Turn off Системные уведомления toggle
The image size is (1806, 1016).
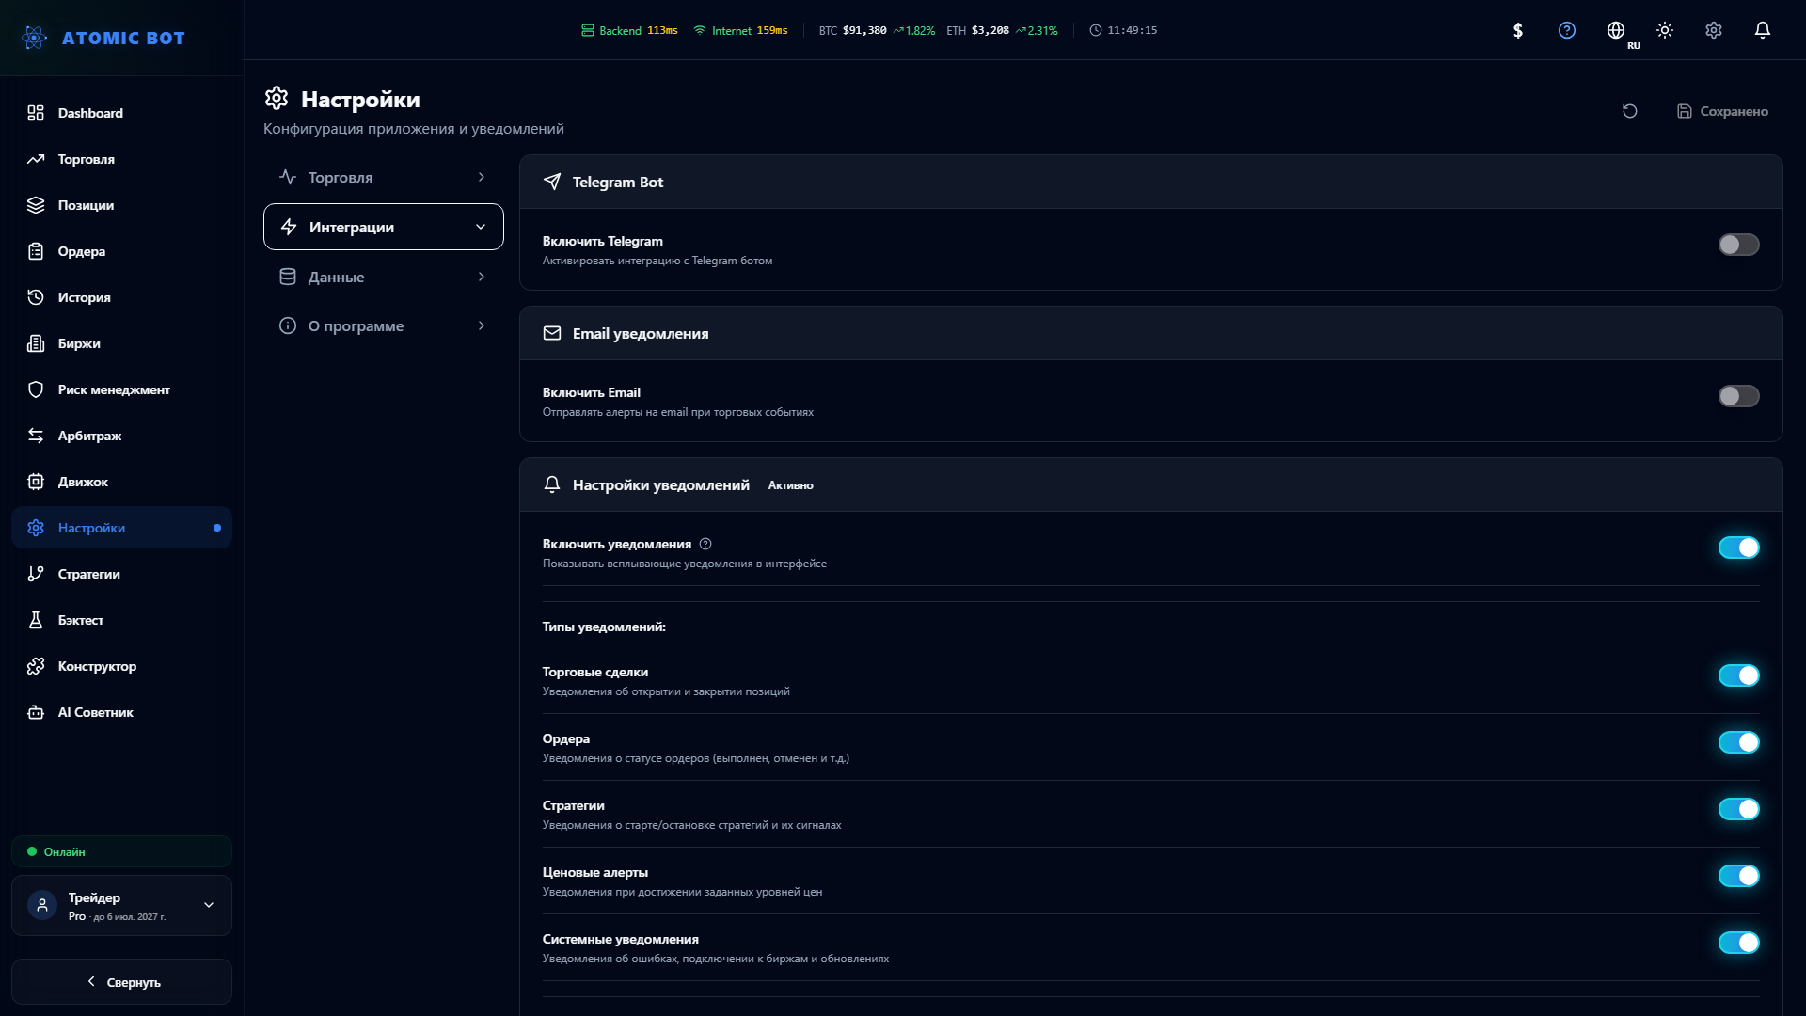click(1738, 943)
